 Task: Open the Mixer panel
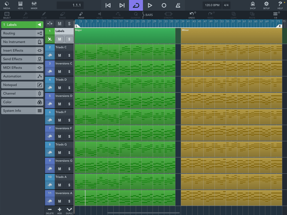point(34,5)
